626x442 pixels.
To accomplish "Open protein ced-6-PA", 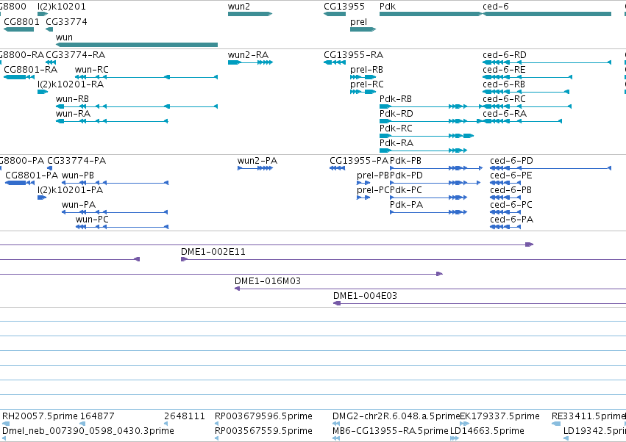I will 512,220.
